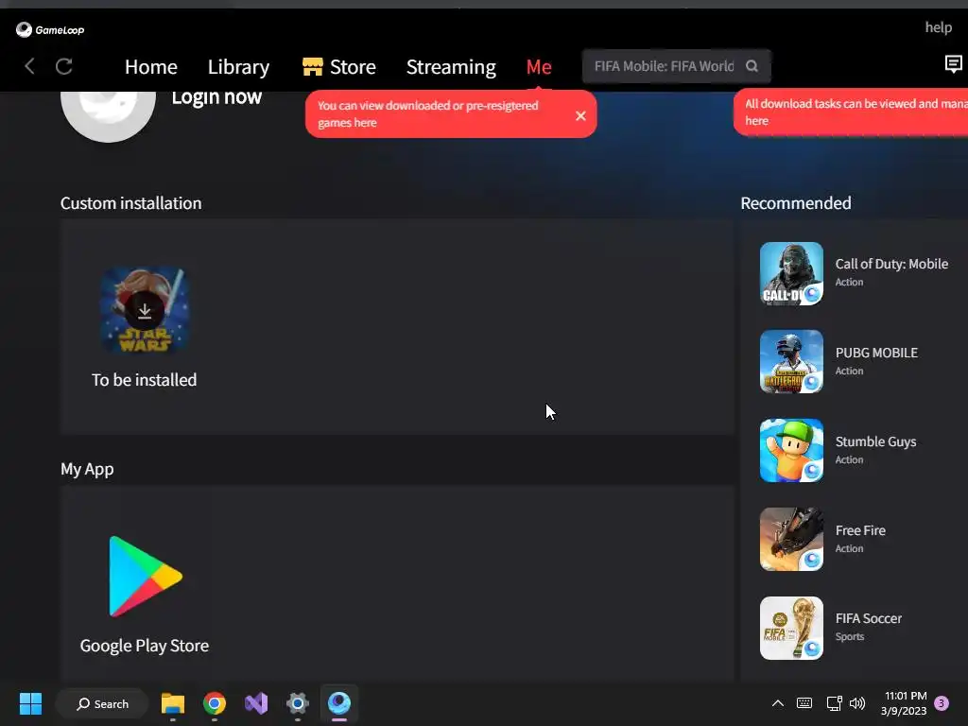Open Visual Studio from the taskbar
Image resolution: width=968 pixels, height=726 pixels.
pyautogui.click(x=256, y=703)
